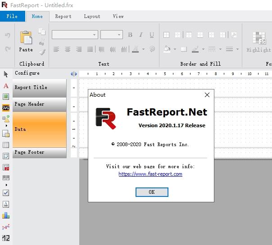Click the border line properties icon

click(x=234, y=35)
